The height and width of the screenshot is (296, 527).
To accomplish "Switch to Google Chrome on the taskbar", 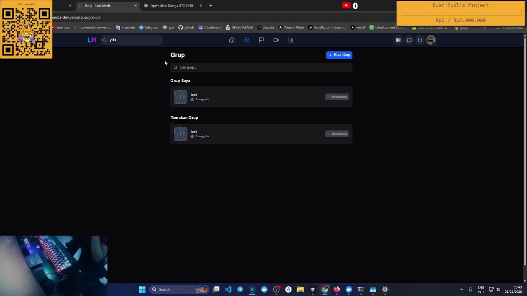I will point(325,289).
